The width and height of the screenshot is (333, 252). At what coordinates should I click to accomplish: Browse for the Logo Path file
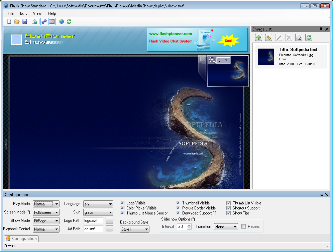click(109, 221)
